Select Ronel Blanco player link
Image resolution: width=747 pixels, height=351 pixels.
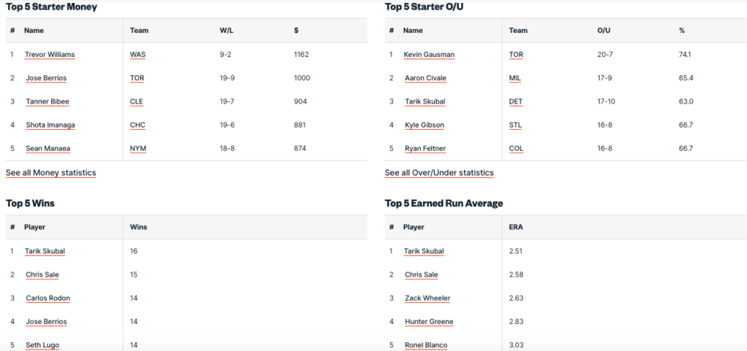click(x=426, y=345)
